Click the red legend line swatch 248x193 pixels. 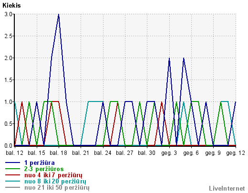(13, 175)
